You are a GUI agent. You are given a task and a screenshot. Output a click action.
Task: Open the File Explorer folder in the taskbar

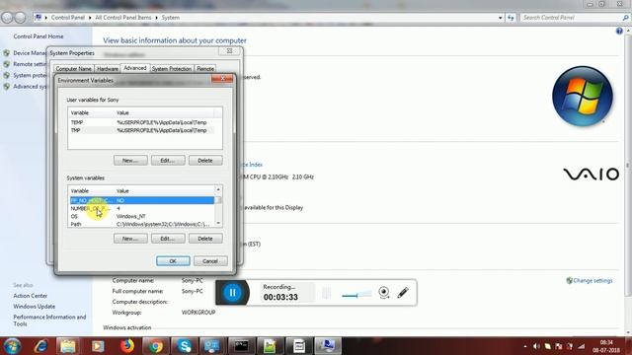(68, 346)
